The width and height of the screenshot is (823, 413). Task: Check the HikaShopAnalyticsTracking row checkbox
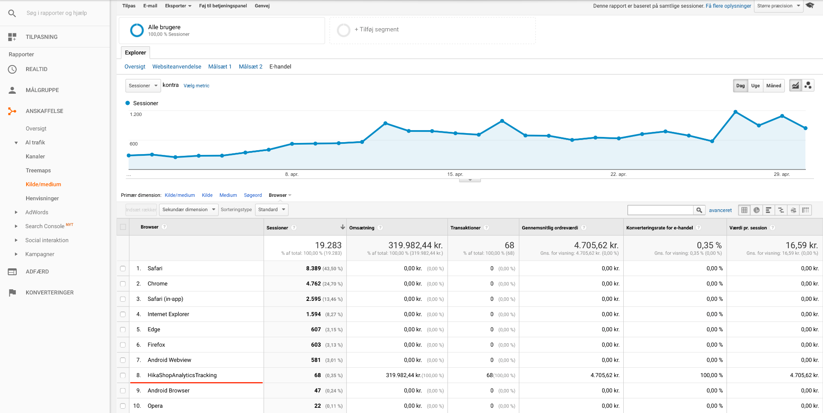[123, 376]
